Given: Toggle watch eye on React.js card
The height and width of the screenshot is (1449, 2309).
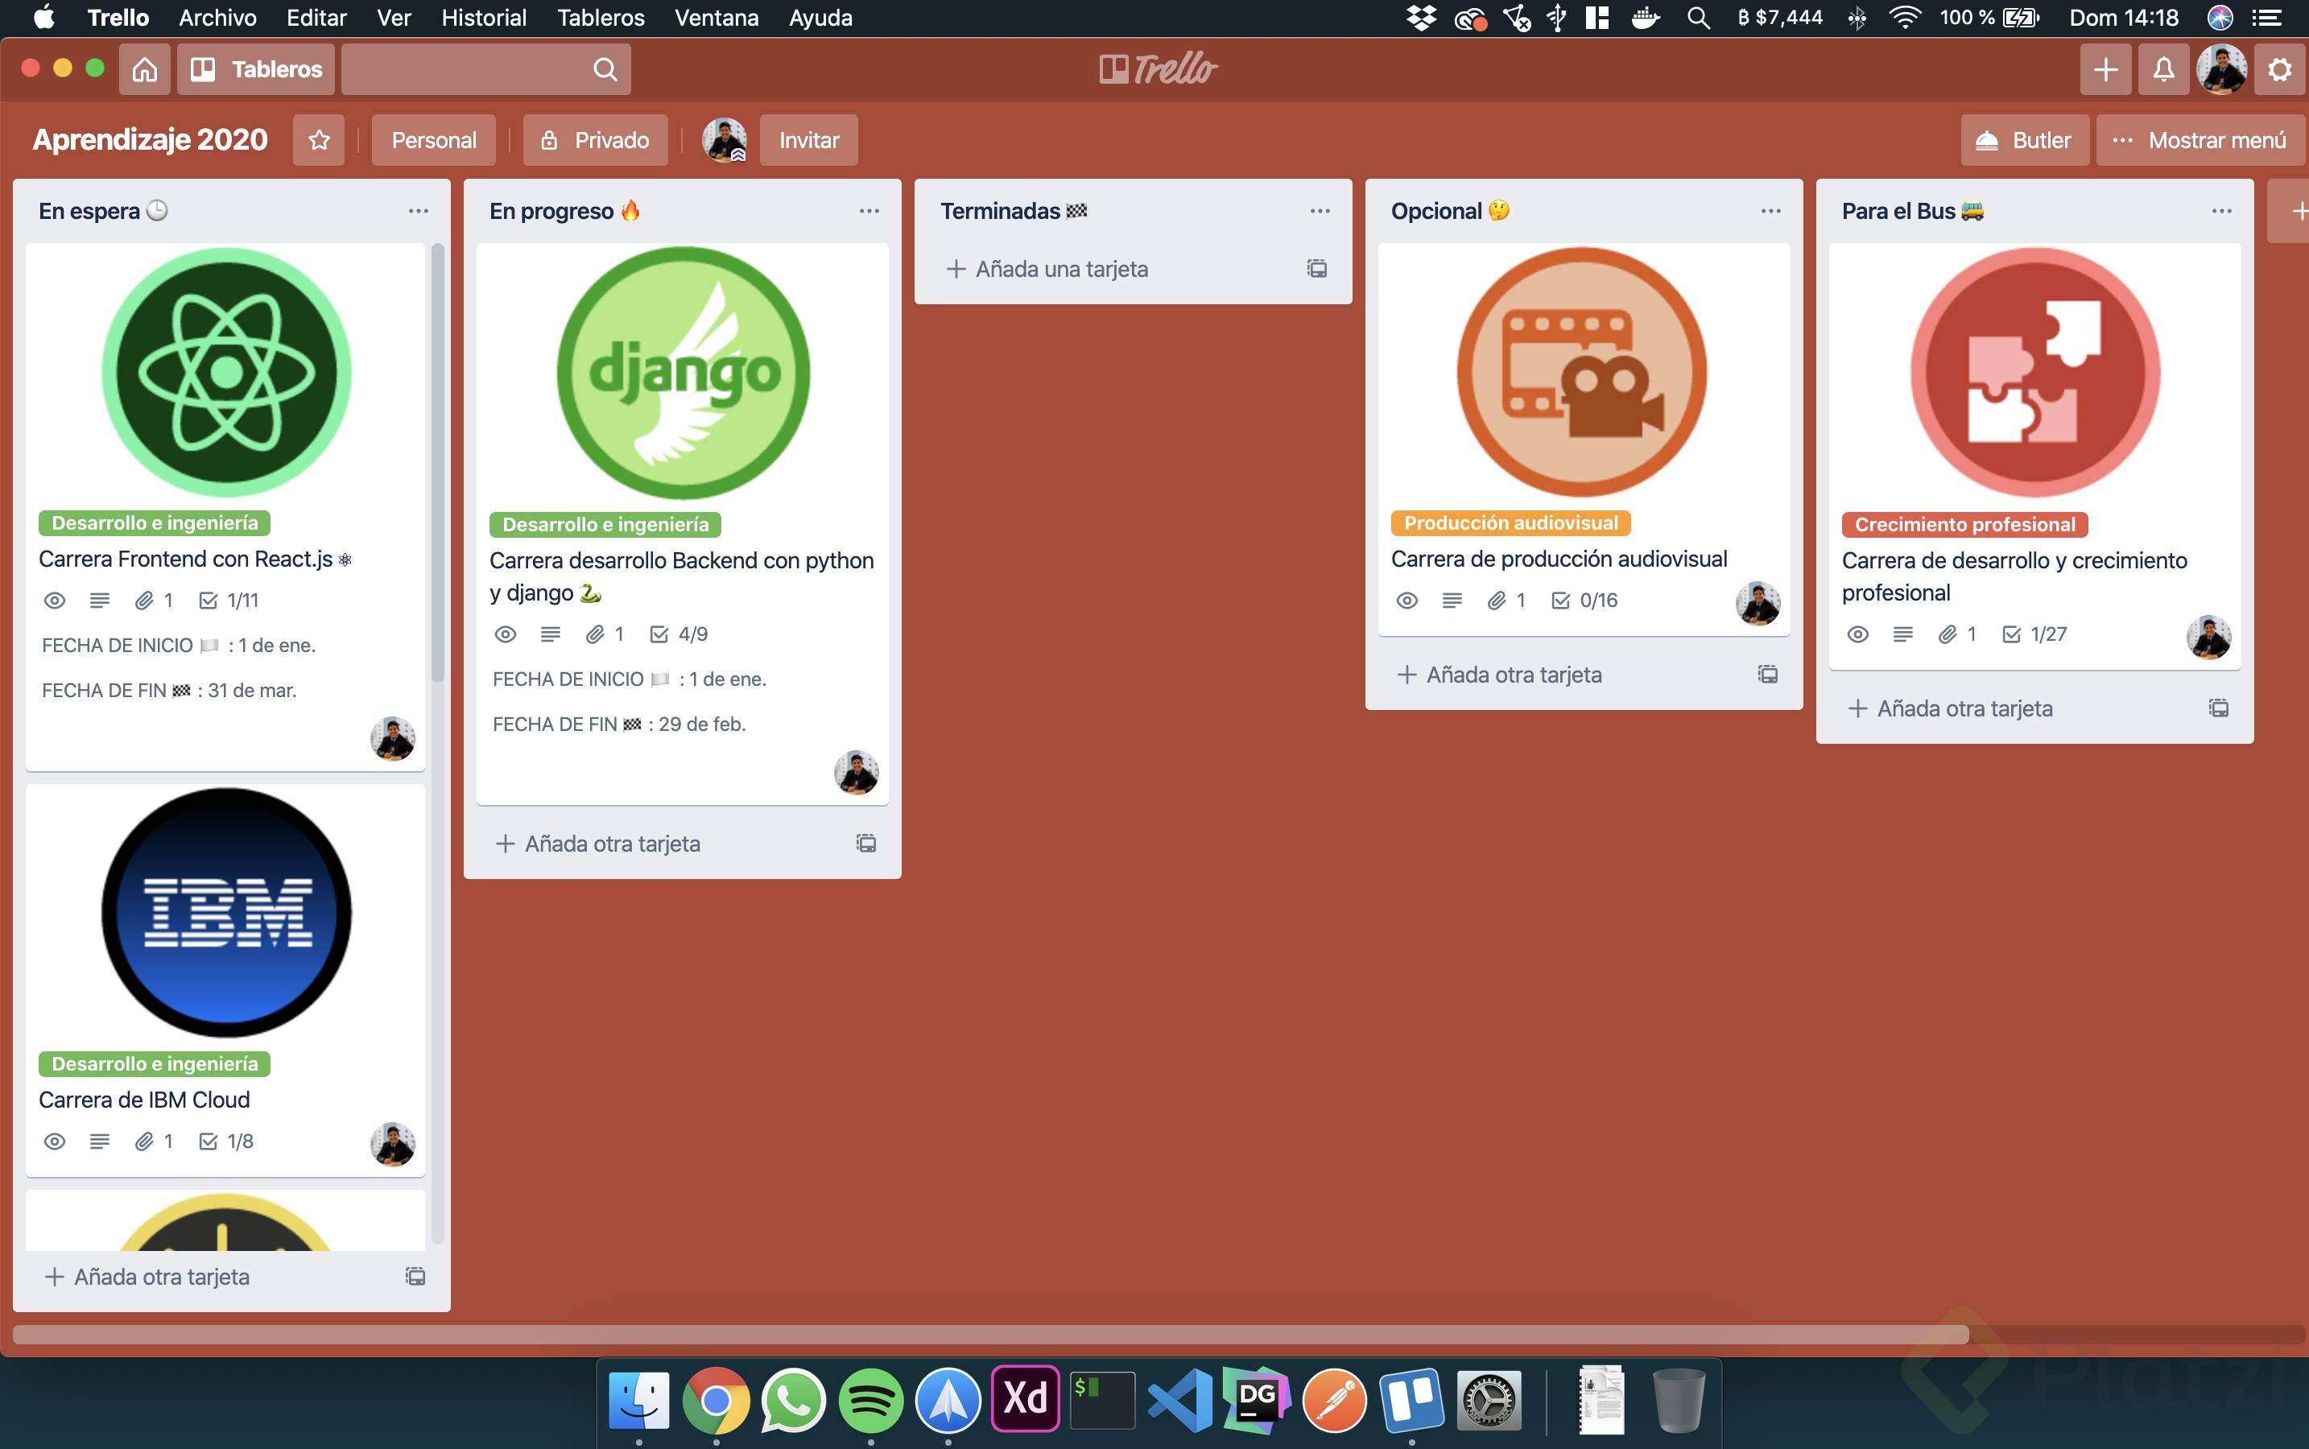Looking at the screenshot, I should tap(55, 600).
